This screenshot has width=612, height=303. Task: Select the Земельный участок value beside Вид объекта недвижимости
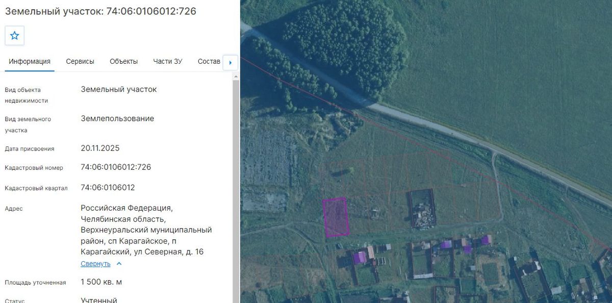coord(119,89)
